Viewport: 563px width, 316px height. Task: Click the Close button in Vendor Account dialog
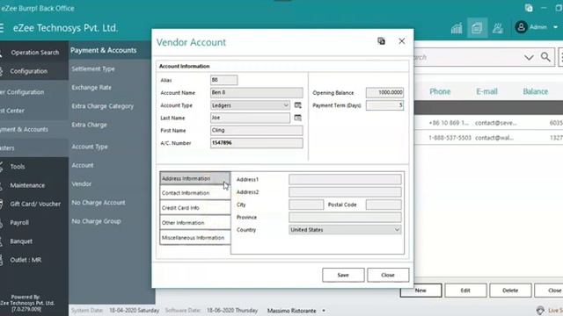(x=388, y=275)
